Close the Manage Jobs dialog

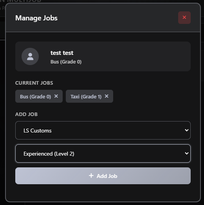(184, 18)
